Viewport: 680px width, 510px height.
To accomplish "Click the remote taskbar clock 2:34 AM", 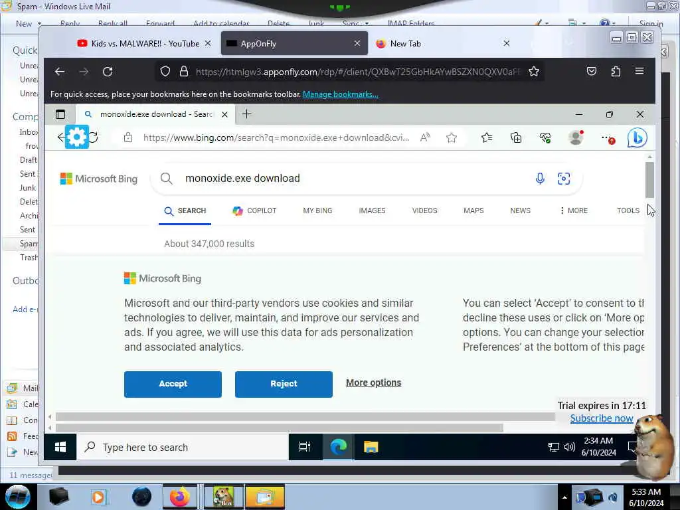I will 598,447.
